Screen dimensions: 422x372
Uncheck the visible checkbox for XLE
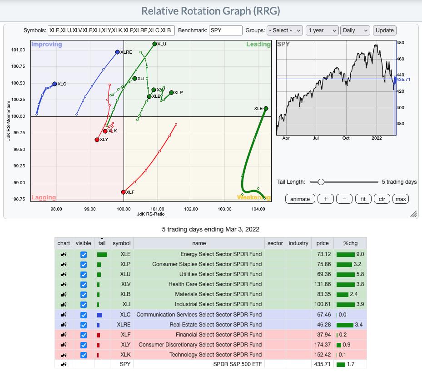[84, 255]
